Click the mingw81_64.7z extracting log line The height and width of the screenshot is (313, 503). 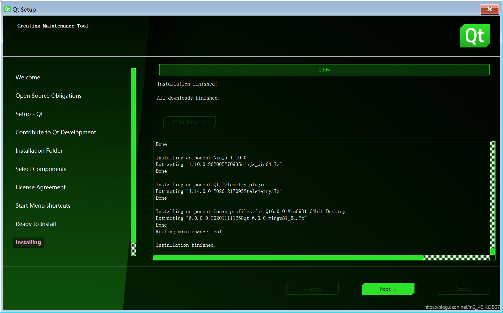coord(231,218)
